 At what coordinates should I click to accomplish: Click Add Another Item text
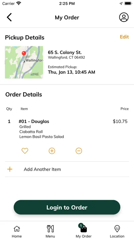click(42, 169)
